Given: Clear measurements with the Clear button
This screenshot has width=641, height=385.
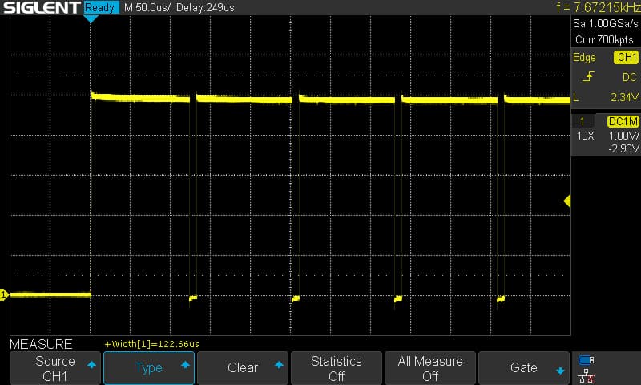Looking at the screenshot, I should 243,368.
